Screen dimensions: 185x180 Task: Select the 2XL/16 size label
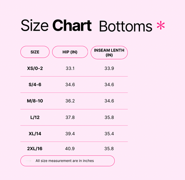(35, 148)
